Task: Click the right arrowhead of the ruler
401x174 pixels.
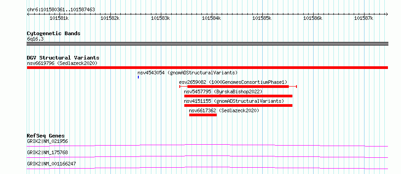Action: [387, 14]
